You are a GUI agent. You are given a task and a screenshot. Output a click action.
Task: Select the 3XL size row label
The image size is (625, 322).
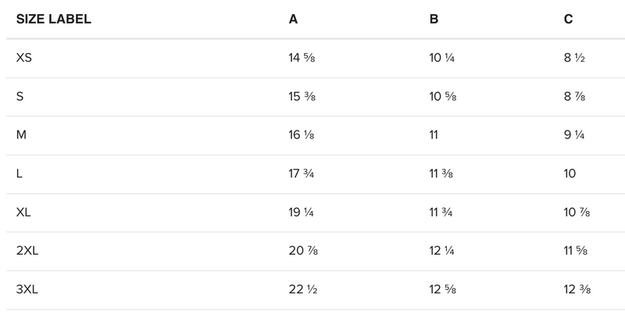(27, 289)
